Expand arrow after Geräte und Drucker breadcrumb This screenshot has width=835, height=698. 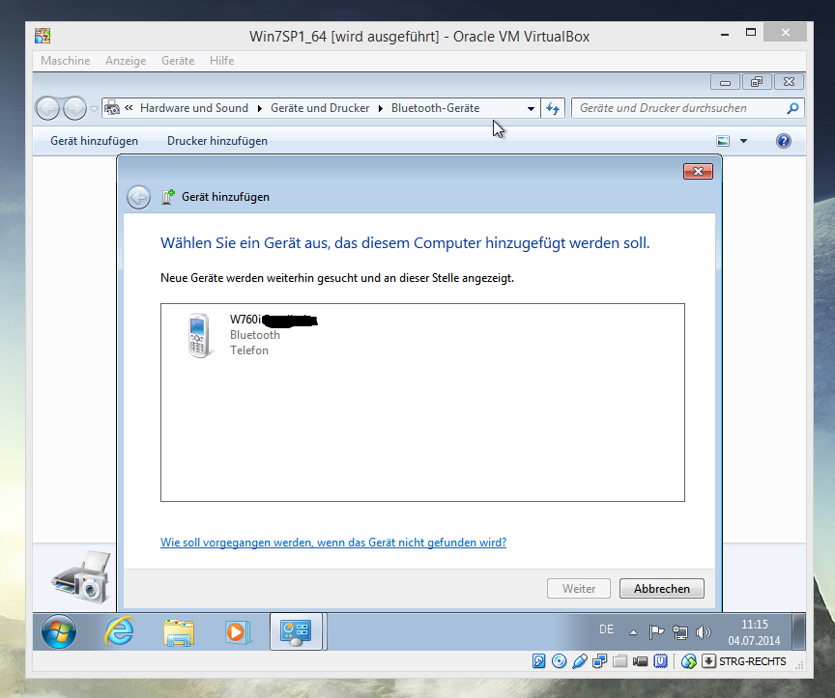(x=380, y=108)
